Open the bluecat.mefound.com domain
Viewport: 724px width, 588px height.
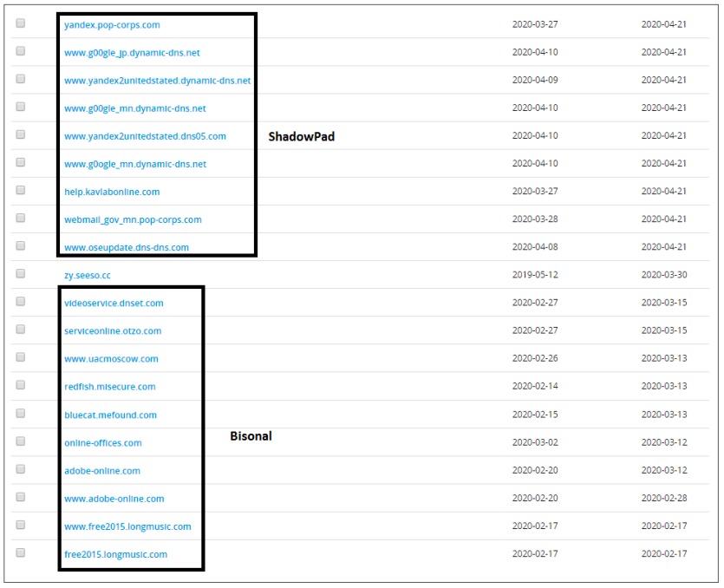click(x=110, y=415)
